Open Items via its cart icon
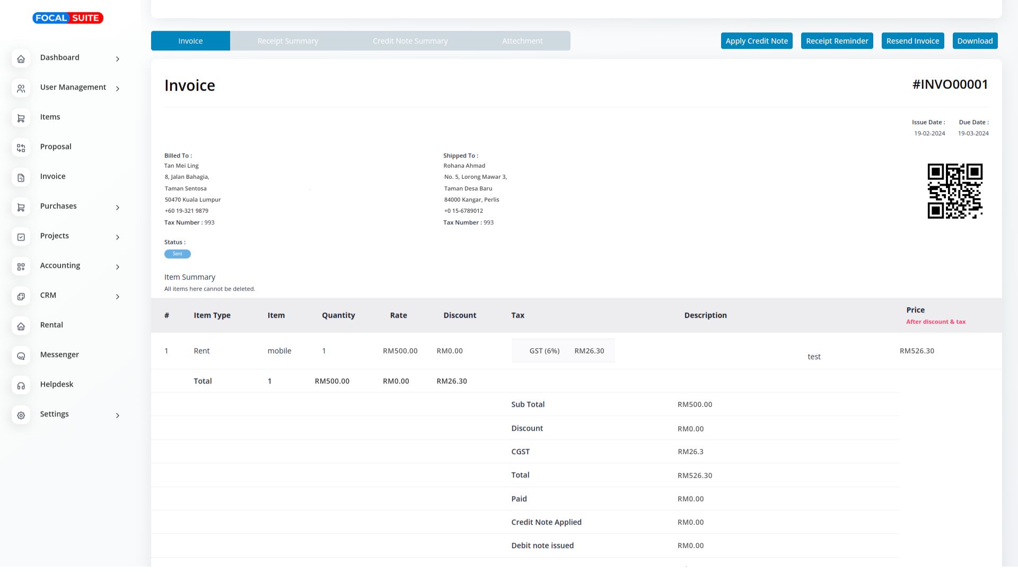This screenshot has height=573, width=1018. click(x=21, y=118)
